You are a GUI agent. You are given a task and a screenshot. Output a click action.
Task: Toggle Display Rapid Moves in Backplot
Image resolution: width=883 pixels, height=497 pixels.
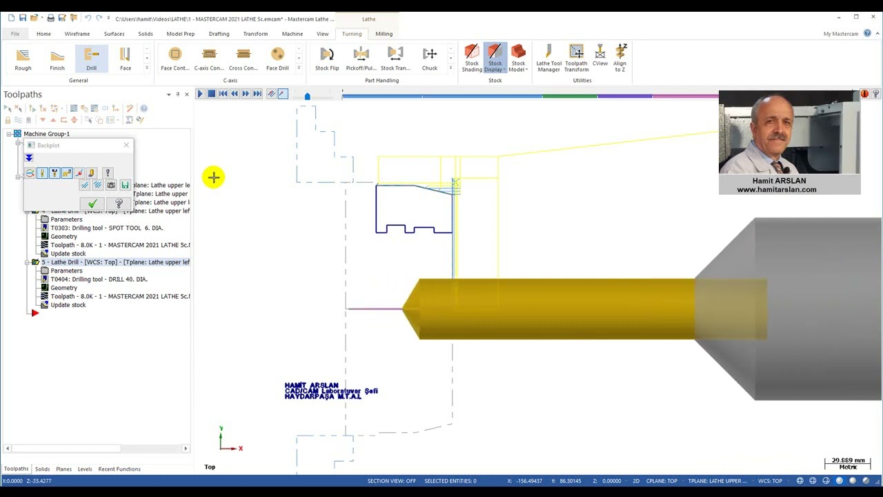(67, 173)
